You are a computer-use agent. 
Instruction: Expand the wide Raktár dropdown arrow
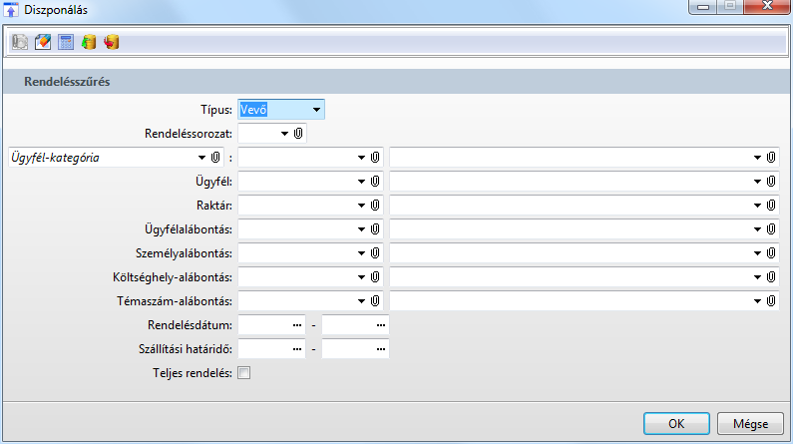point(757,205)
